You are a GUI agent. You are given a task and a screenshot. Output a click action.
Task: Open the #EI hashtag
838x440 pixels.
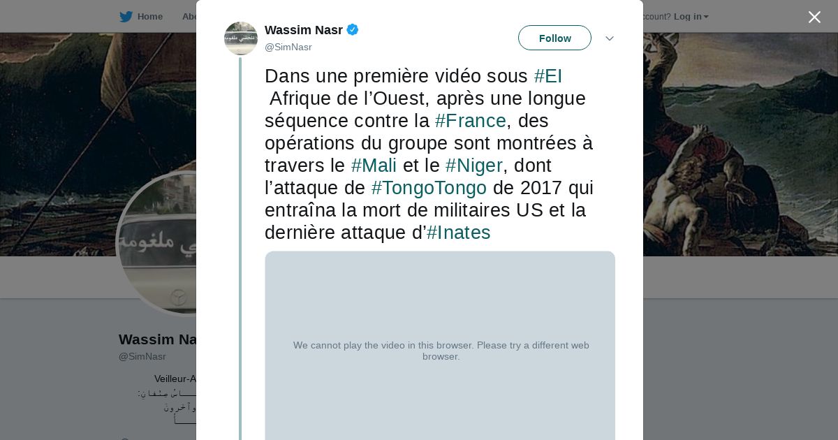[548, 76]
